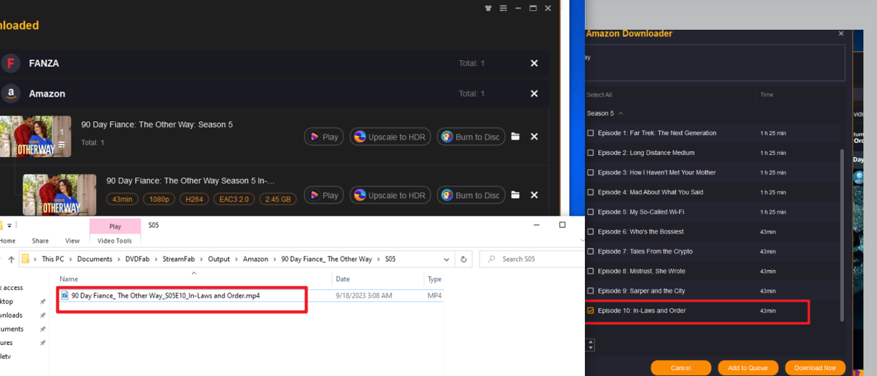
Task: Check Episode 1: Far Trek: The Next Generation
Action: click(590, 133)
